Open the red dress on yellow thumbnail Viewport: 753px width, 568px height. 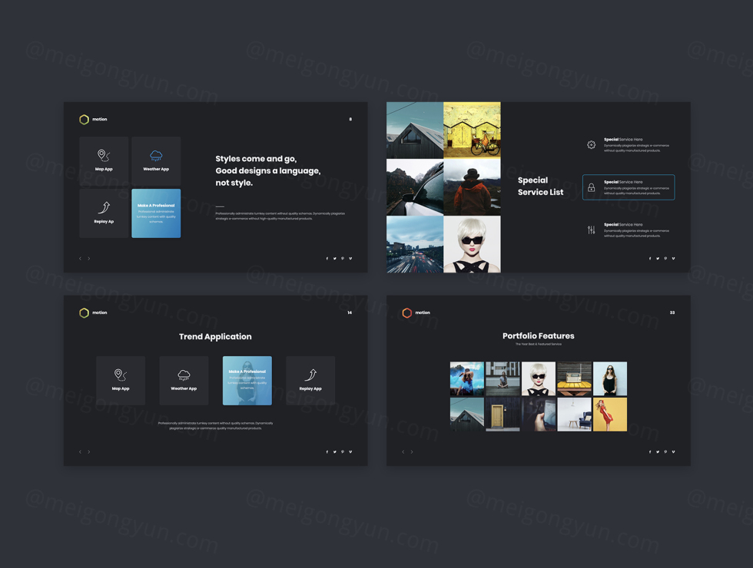(x=610, y=414)
